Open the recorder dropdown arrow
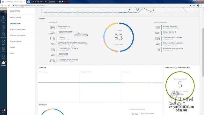This screenshot has height=115, width=204. (57, 2)
